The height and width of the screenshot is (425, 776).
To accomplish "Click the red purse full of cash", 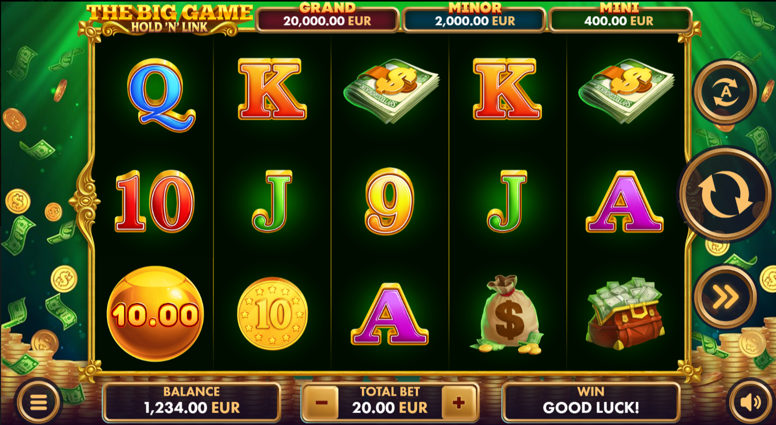I will (x=624, y=313).
